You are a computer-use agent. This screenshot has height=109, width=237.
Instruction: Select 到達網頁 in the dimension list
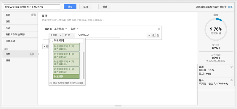tap(66, 77)
